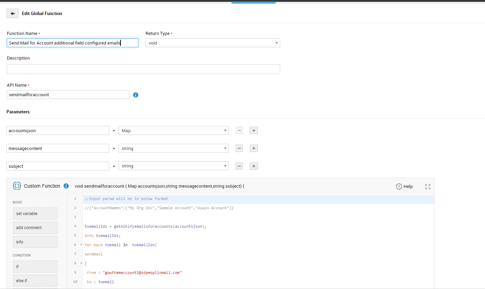
Task: Expand code editor to full screen
Action: [428, 187]
